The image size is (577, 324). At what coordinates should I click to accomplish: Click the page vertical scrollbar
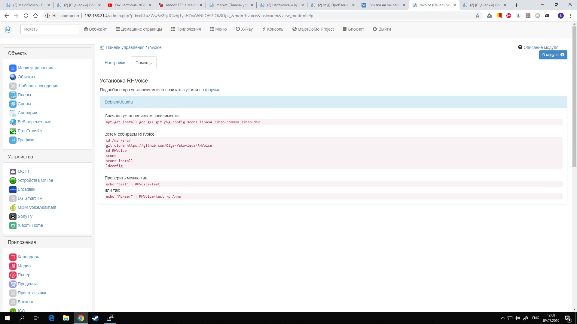pos(574,96)
